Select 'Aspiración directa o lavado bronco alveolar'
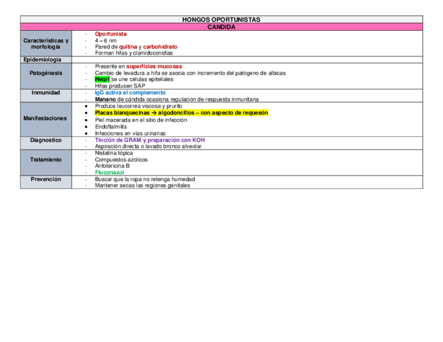The height and width of the screenshot is (342, 443). [x=148, y=146]
